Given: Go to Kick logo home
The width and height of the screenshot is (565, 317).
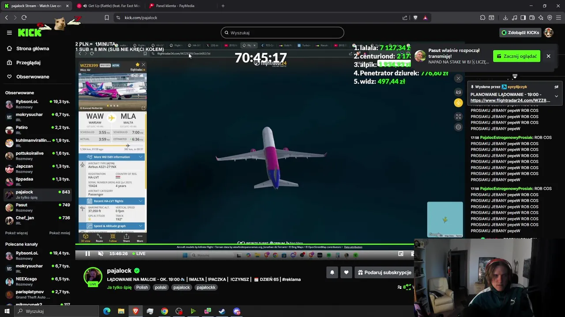Looking at the screenshot, I should (x=30, y=33).
